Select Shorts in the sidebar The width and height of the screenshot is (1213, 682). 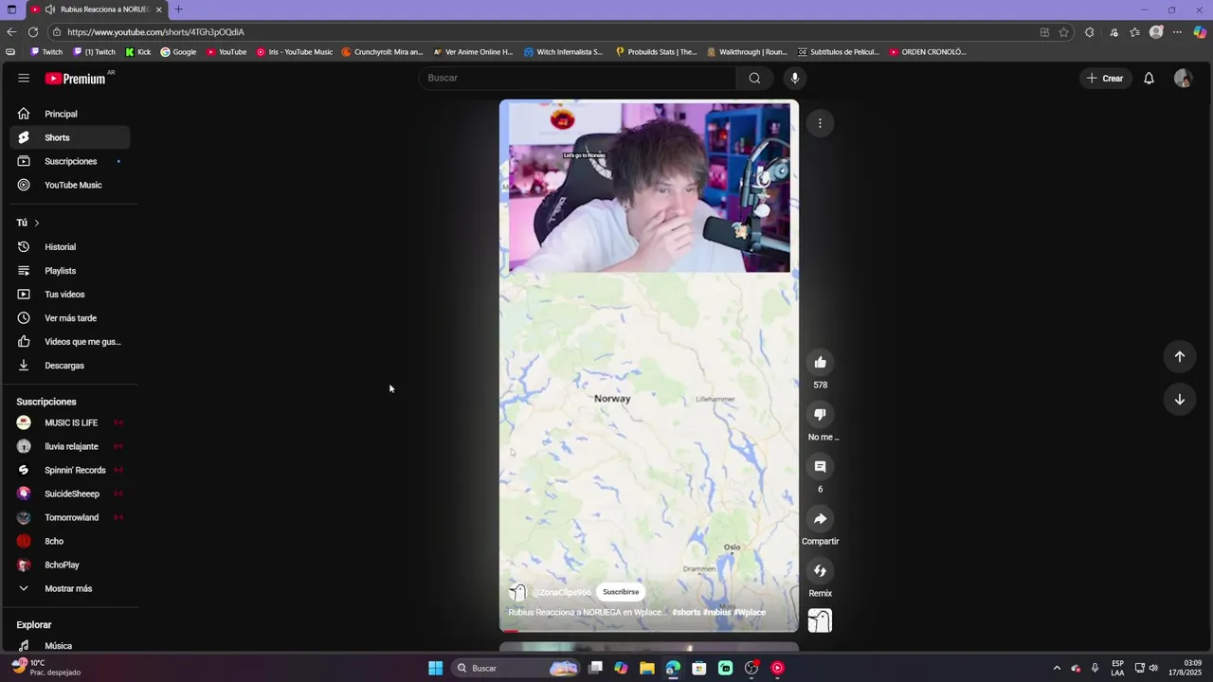[70, 137]
